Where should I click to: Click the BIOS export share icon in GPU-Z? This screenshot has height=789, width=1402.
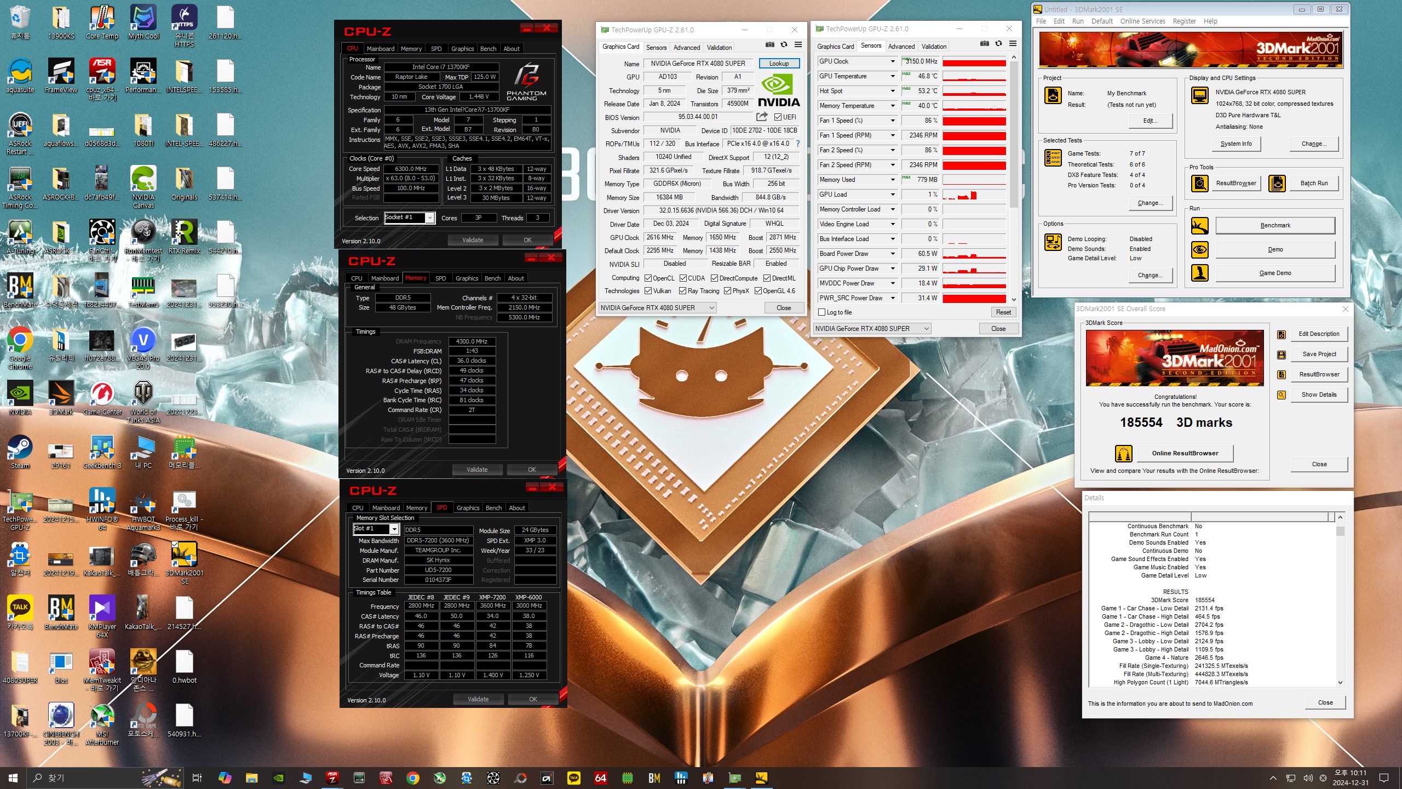(x=762, y=117)
